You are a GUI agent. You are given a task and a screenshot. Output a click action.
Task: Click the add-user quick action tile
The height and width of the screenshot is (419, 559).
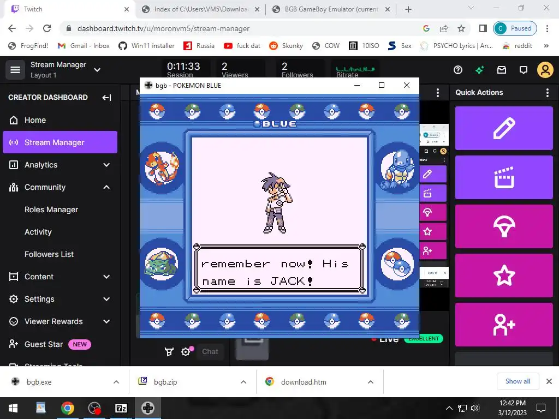[x=504, y=325]
